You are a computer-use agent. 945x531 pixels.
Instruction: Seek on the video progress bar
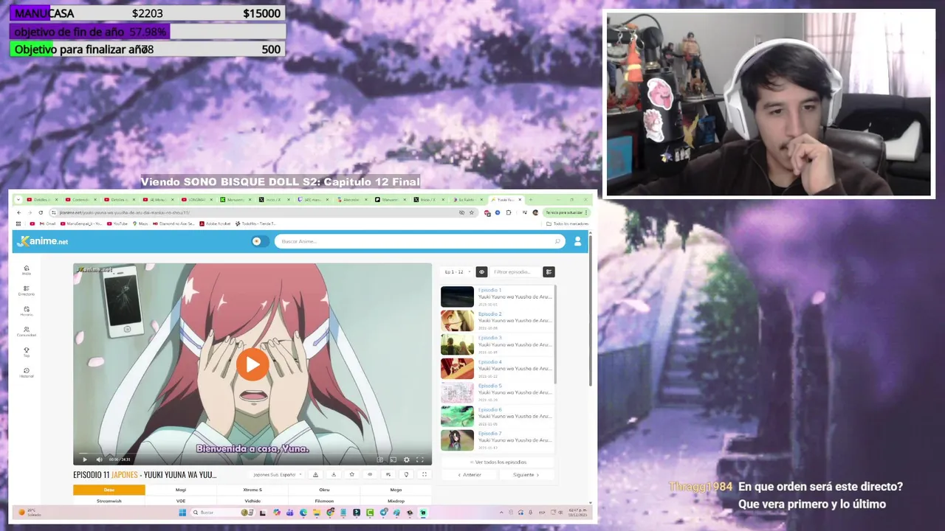[252, 453]
